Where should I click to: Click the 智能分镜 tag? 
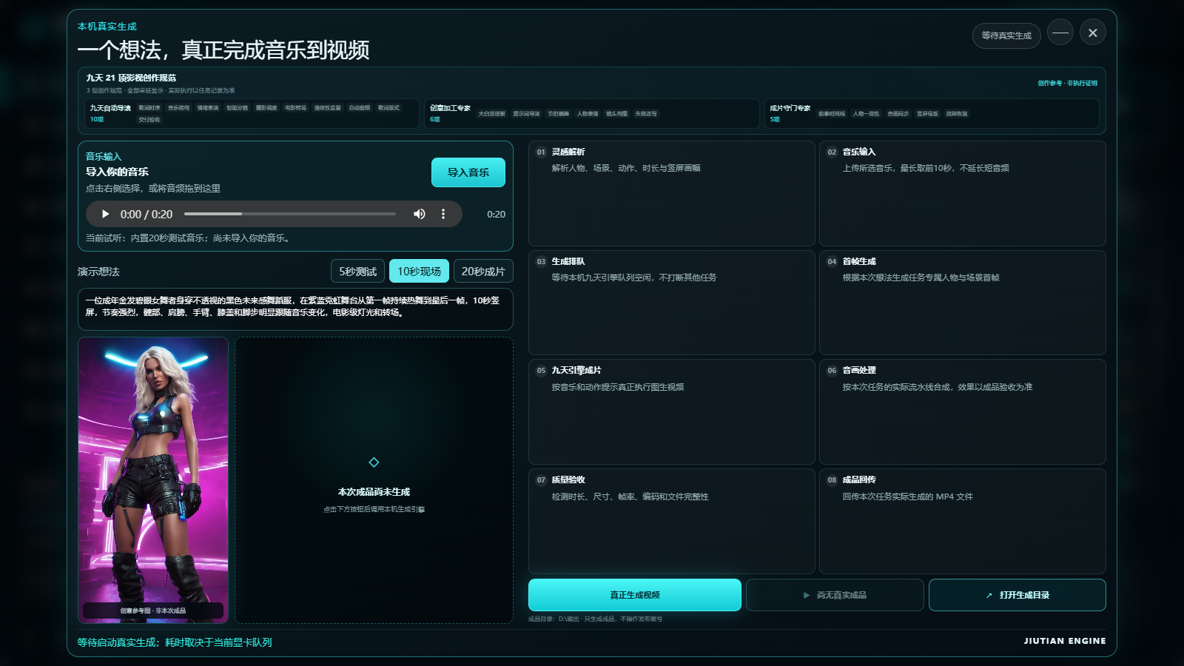tap(237, 108)
